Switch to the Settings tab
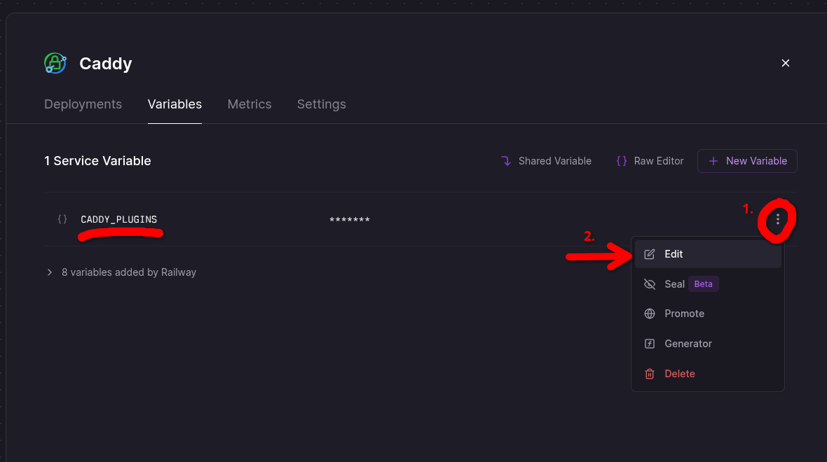The image size is (827, 462). 321,104
